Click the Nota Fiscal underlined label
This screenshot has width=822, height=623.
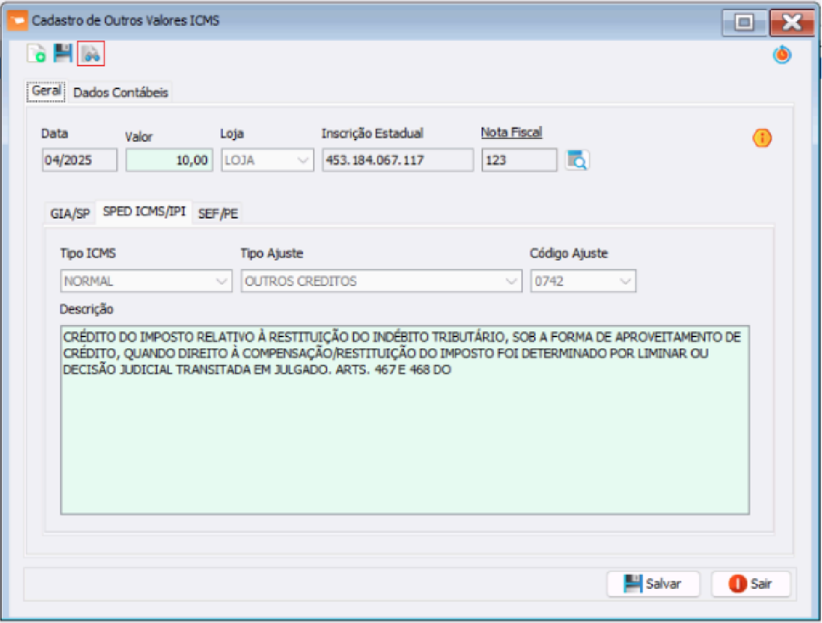(x=511, y=133)
